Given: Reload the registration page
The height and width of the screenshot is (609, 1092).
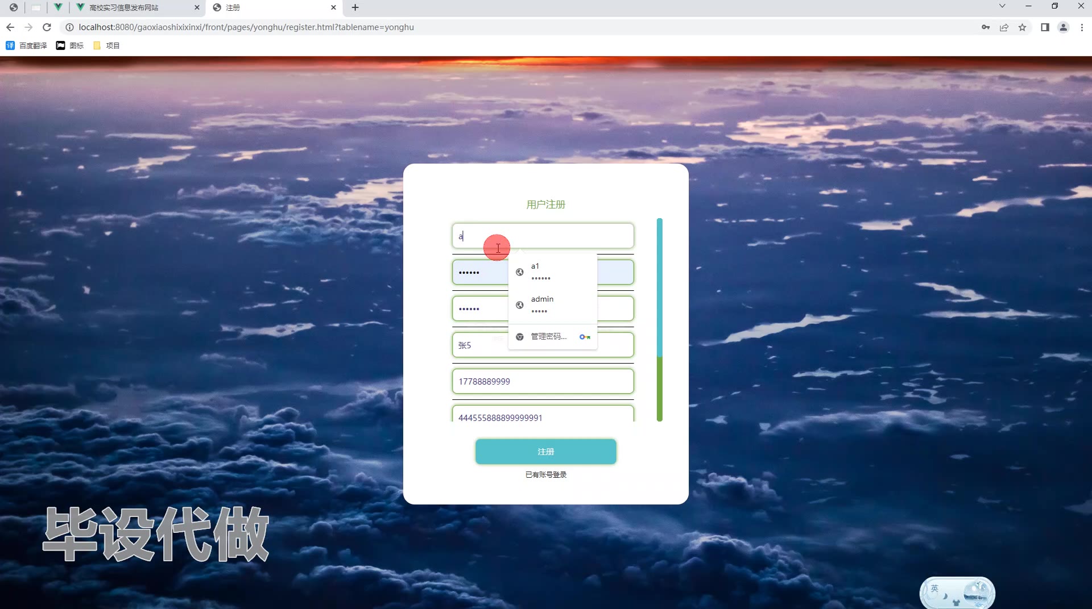Looking at the screenshot, I should (x=47, y=27).
